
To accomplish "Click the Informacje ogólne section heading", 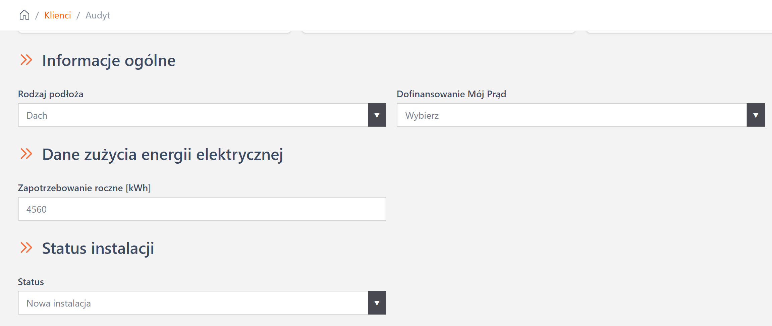I will click(109, 61).
